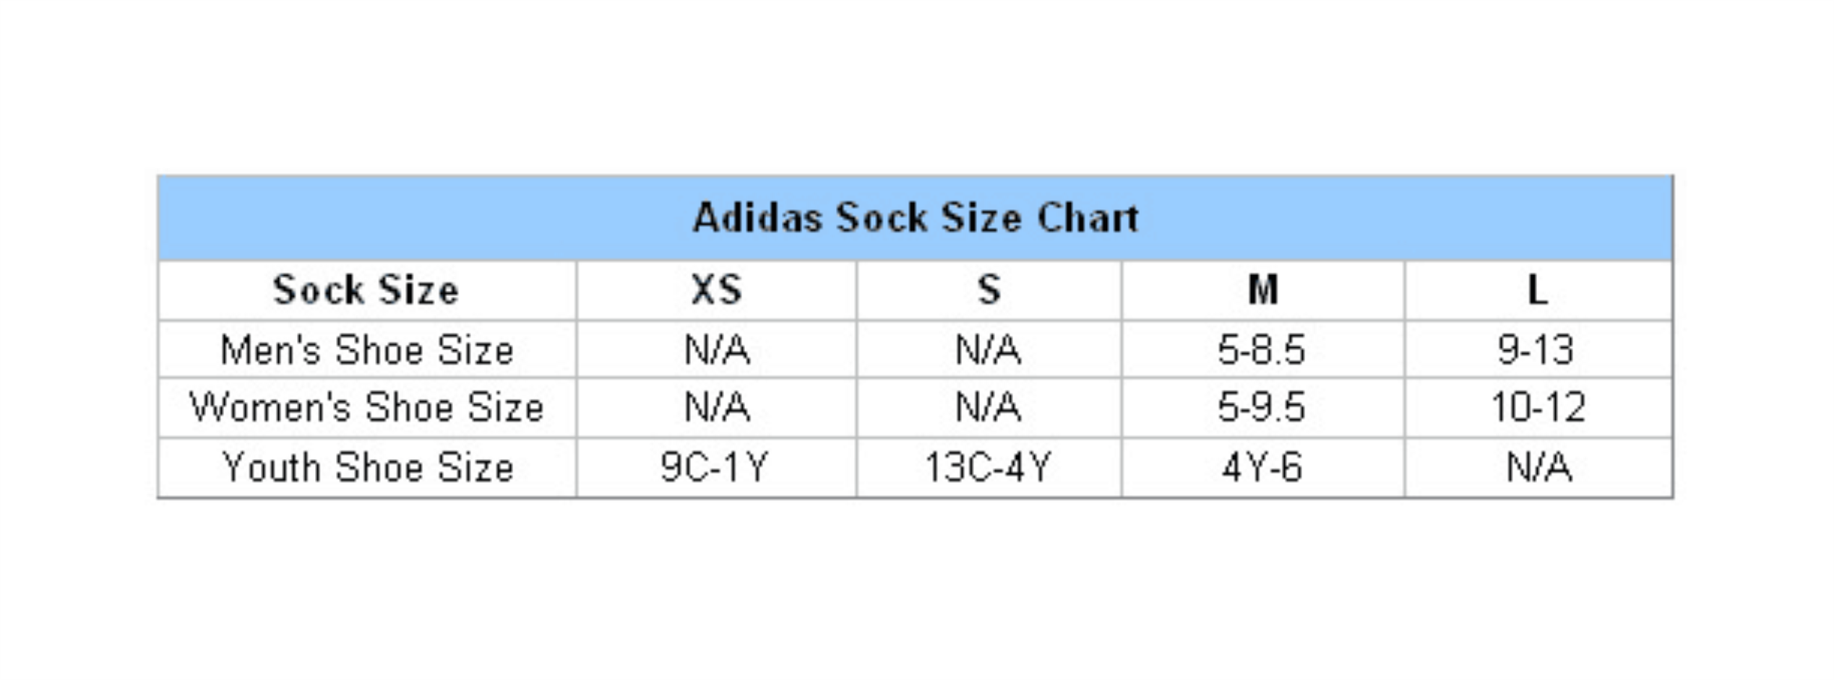
Task: Select the Men's Shoe Size row label
Action: tap(366, 350)
